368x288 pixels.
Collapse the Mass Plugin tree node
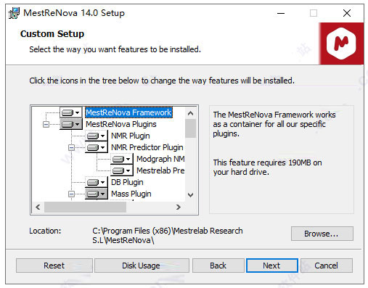71,194
